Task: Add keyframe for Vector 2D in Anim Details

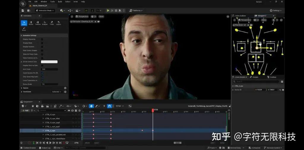Action: tap(283, 90)
